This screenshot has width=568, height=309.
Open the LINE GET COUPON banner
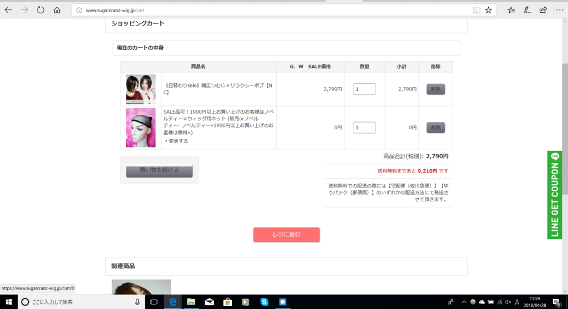click(554, 195)
